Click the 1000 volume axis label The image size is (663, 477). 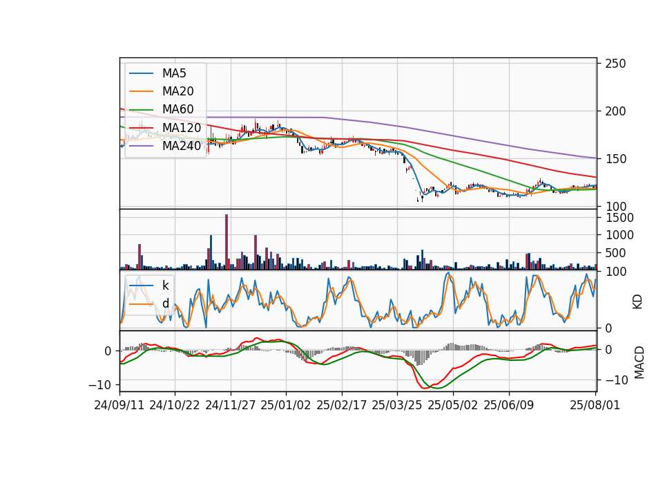(619, 235)
